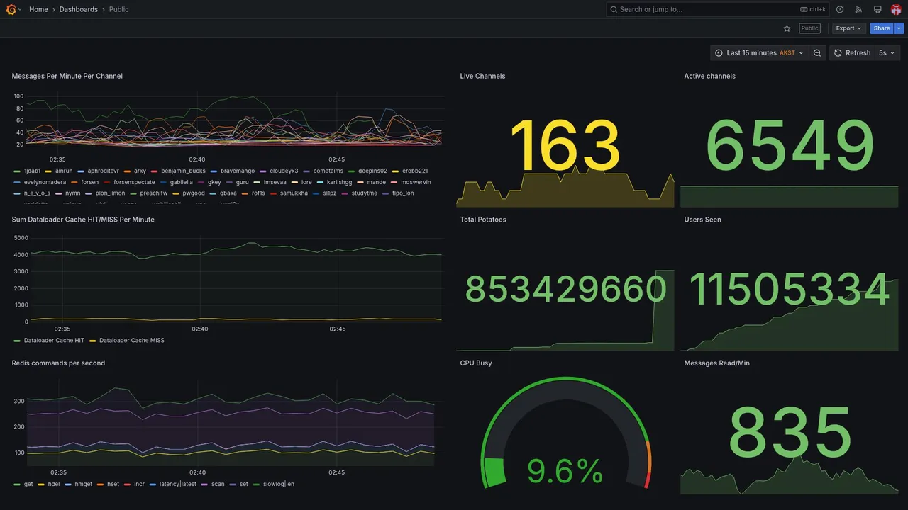Click the zoom out time range icon
The height and width of the screenshot is (510, 908).
pos(817,53)
